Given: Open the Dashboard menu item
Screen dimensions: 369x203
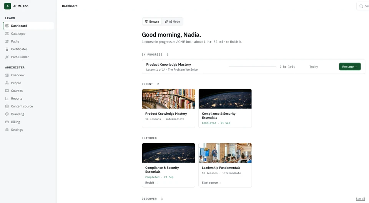Looking at the screenshot, I should [28, 26].
